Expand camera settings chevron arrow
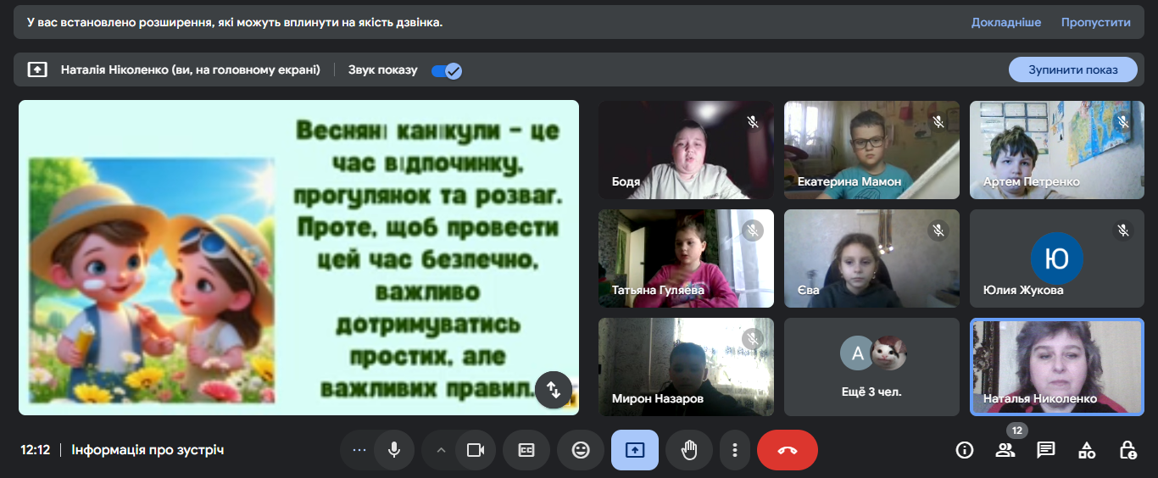The image size is (1158, 478). (x=441, y=450)
